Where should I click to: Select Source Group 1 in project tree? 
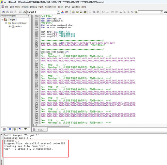point(19,23)
